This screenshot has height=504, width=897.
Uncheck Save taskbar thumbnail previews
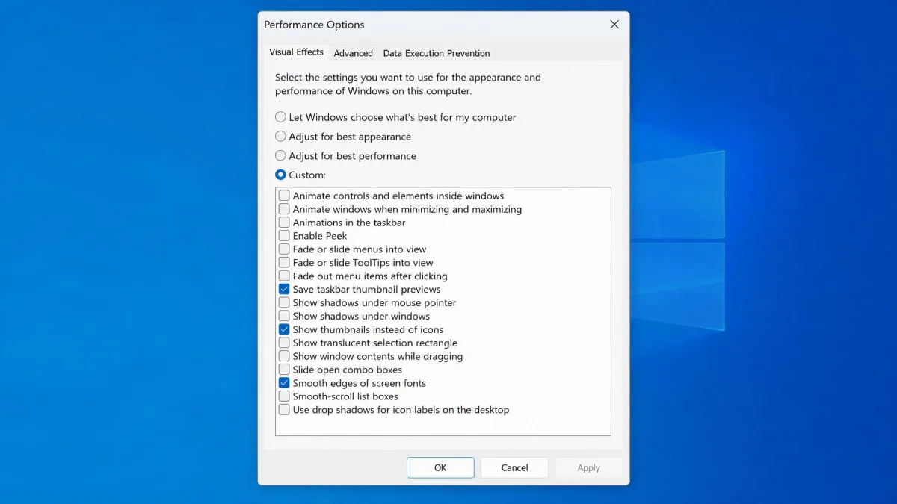(x=284, y=289)
